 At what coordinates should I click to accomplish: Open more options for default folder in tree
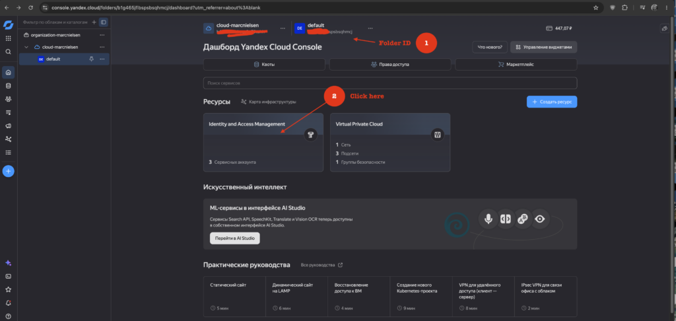pos(102,59)
